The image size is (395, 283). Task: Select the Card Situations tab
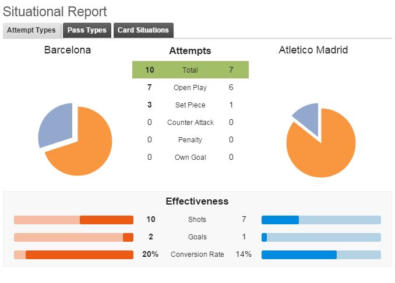click(143, 30)
